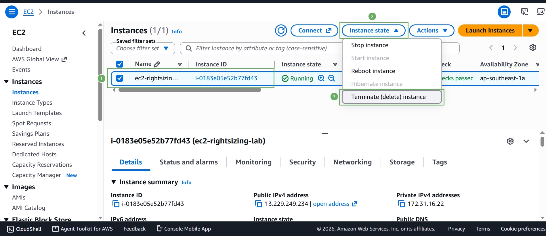Open Spot Requests in sidebar
This screenshot has width=546, height=236.
[x=32, y=123]
